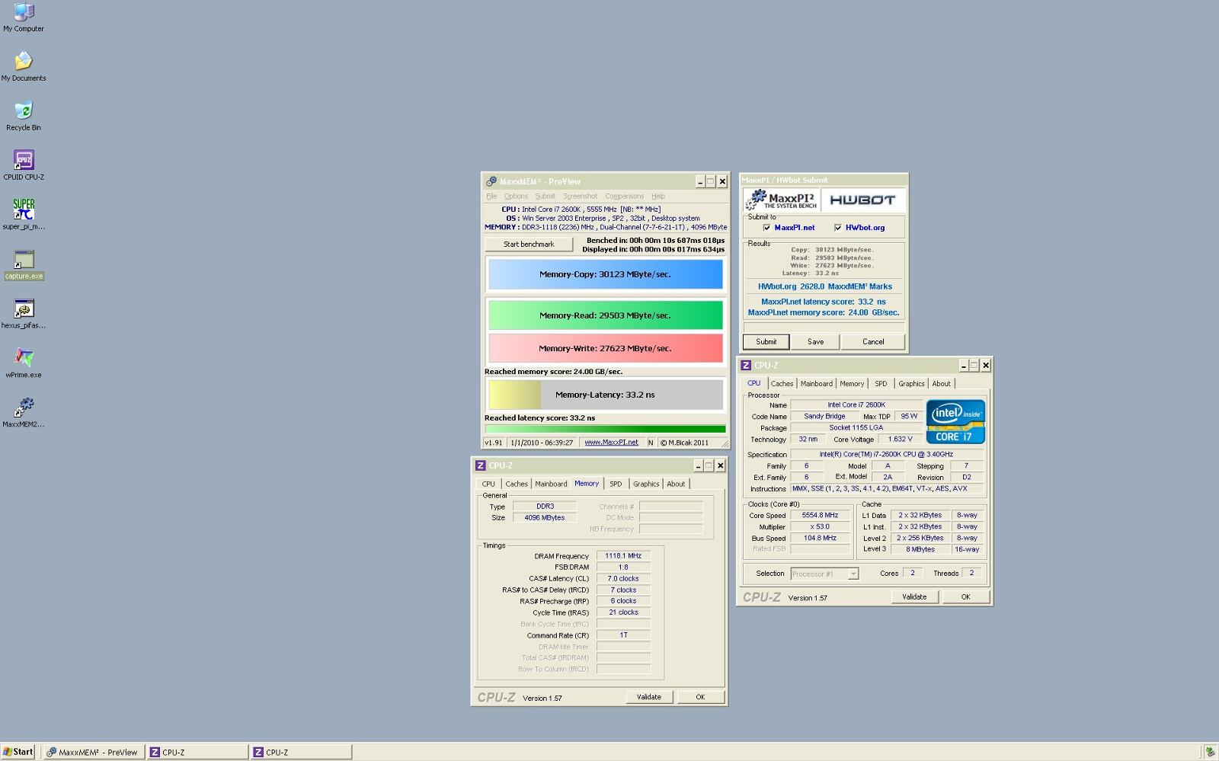Viewport: 1219px width, 761px height.
Task: Open Caches tab in CPU window of CPU-Z
Action: pos(782,384)
